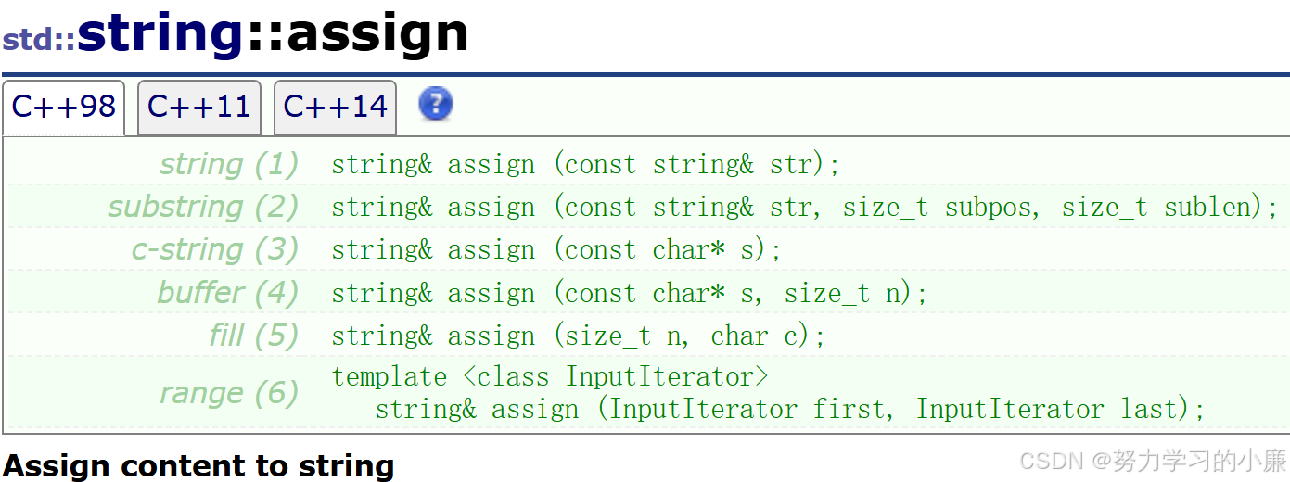The width and height of the screenshot is (1290, 482).
Task: Click the Assign content to string heading
Action: pyautogui.click(x=198, y=465)
